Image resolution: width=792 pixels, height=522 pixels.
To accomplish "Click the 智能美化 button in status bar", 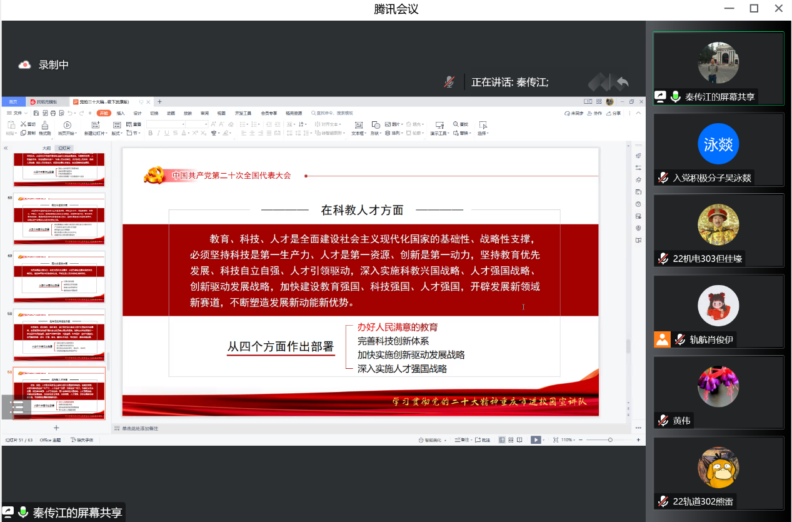I will 433,440.
